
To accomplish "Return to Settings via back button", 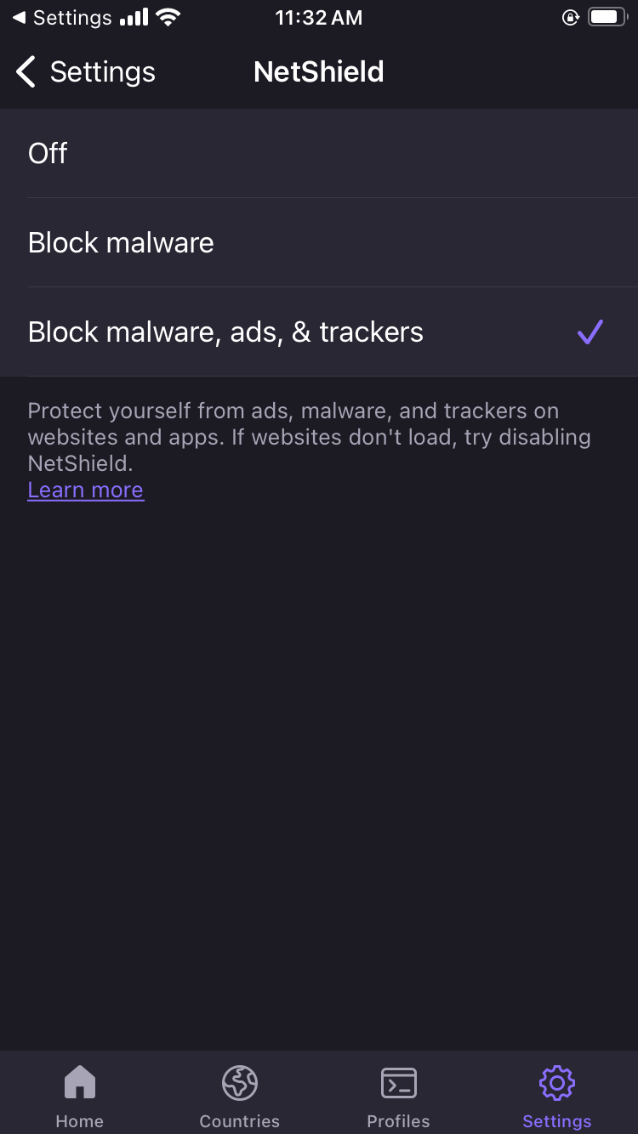I will pyautogui.click(x=83, y=71).
